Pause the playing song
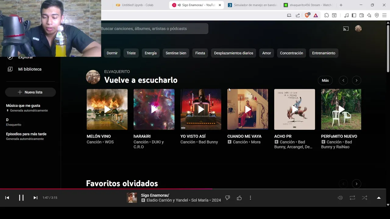This screenshot has height=219, width=390. pyautogui.click(x=21, y=198)
